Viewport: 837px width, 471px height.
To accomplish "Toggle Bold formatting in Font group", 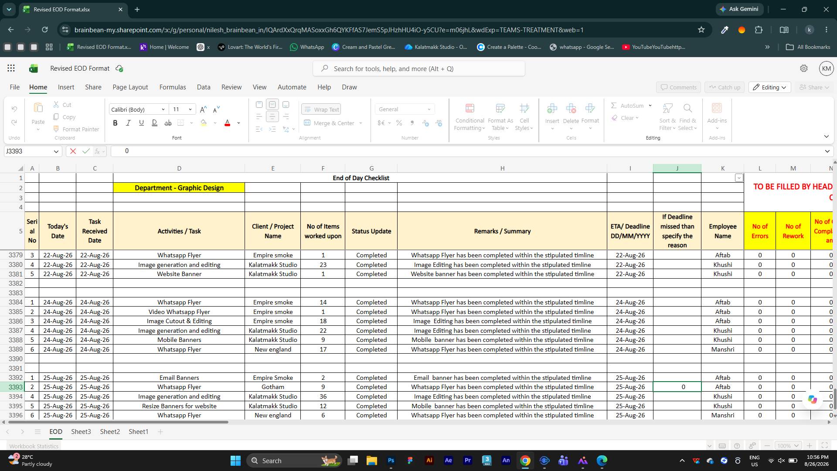I will click(x=115, y=123).
